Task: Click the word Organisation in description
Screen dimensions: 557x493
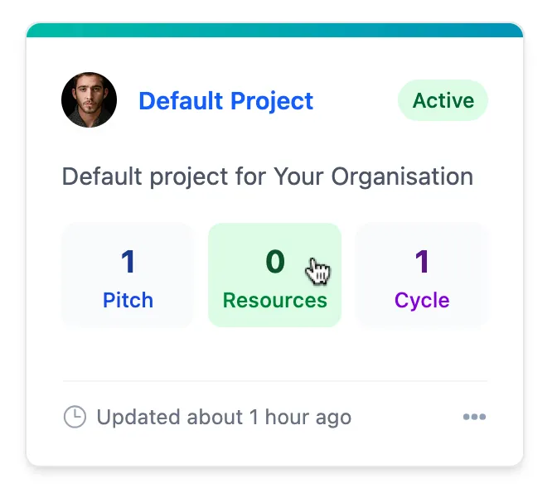Action: [x=402, y=176]
